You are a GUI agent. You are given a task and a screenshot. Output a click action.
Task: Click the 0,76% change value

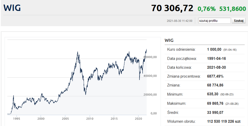tap(207, 9)
